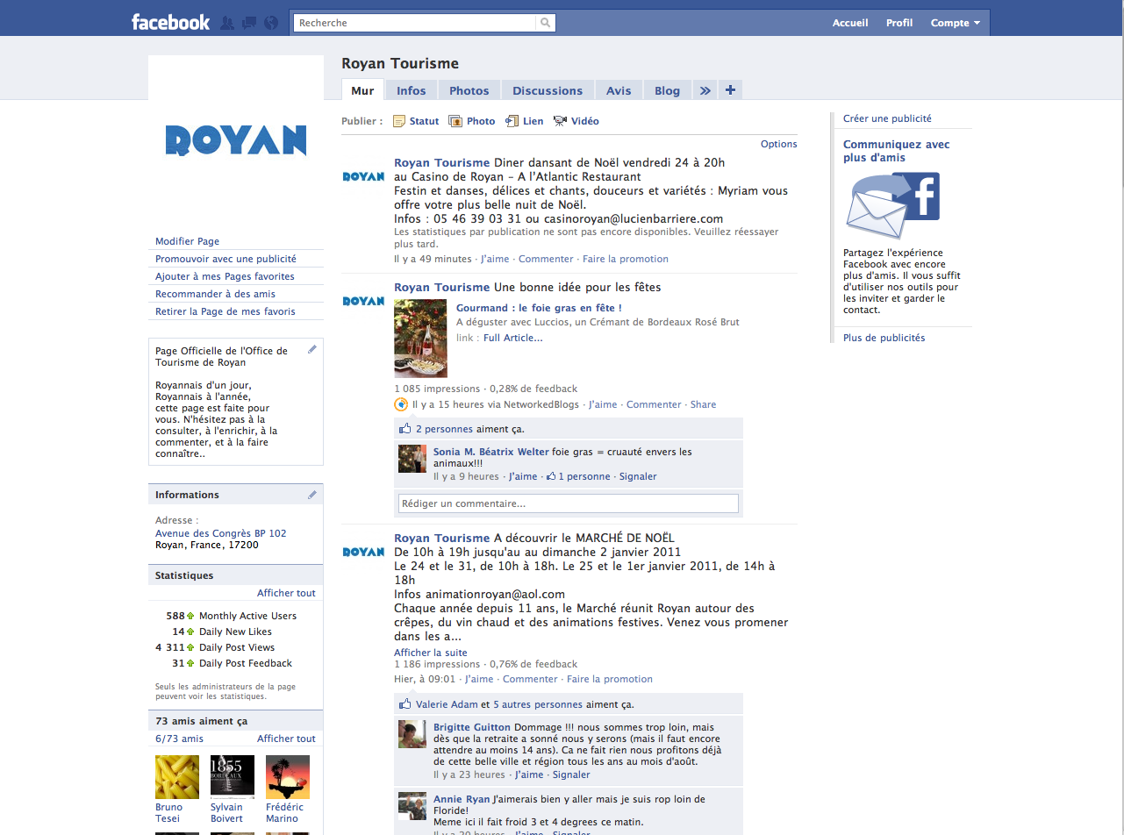Image resolution: width=1124 pixels, height=835 pixels.
Task: Click the Royan logo on the foie gras post
Action: tap(363, 301)
